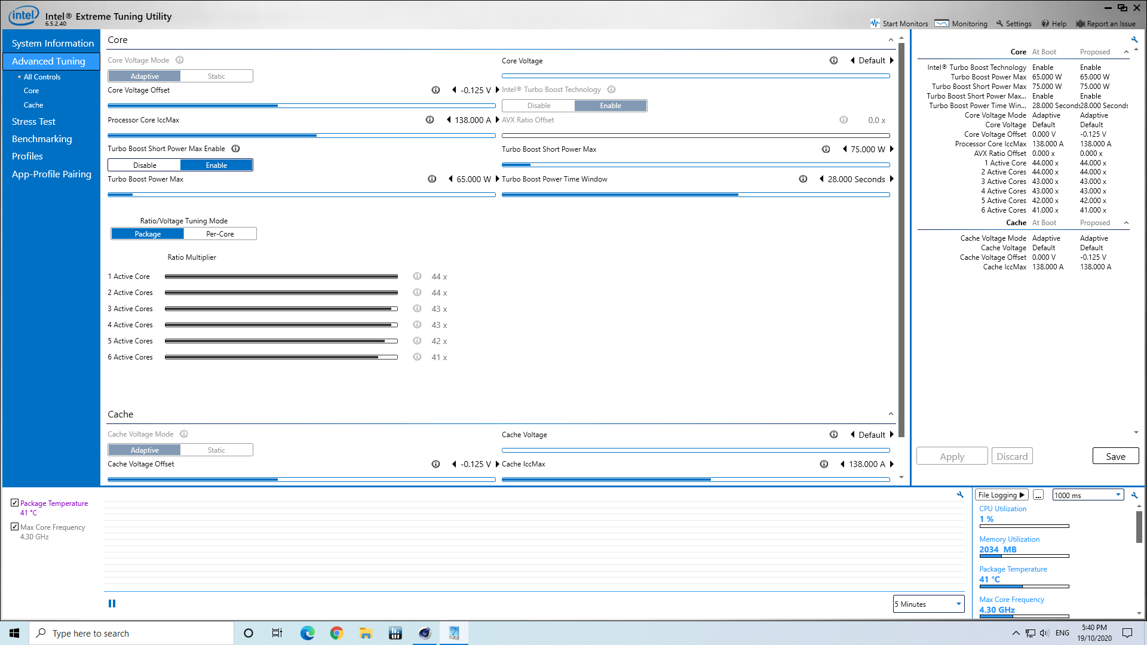The image size is (1147, 645).
Task: Show info for 1 Active Core ratio
Action: [x=418, y=277]
